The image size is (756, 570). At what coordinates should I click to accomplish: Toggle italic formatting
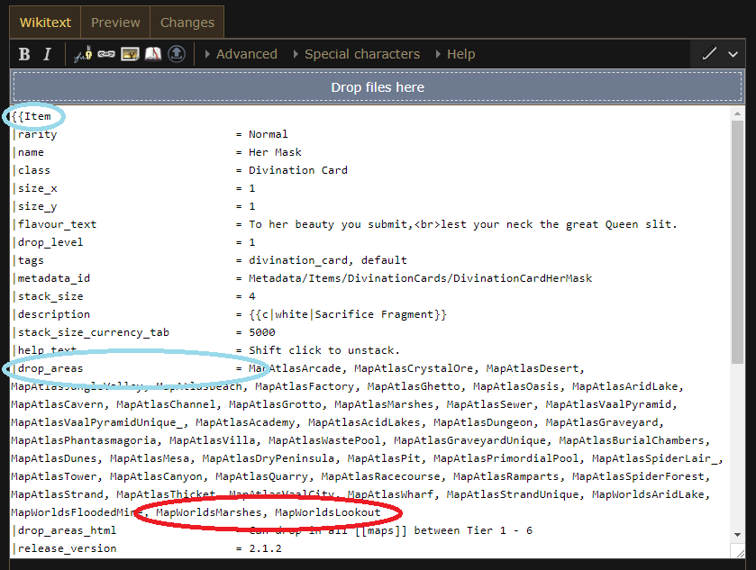[47, 54]
